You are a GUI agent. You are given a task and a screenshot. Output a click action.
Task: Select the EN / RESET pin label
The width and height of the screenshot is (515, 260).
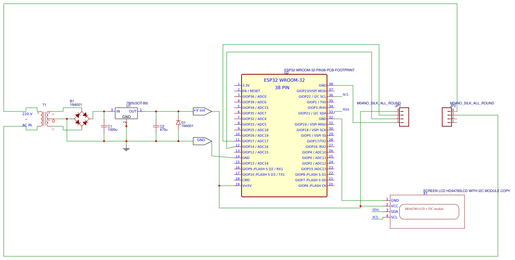(251, 91)
